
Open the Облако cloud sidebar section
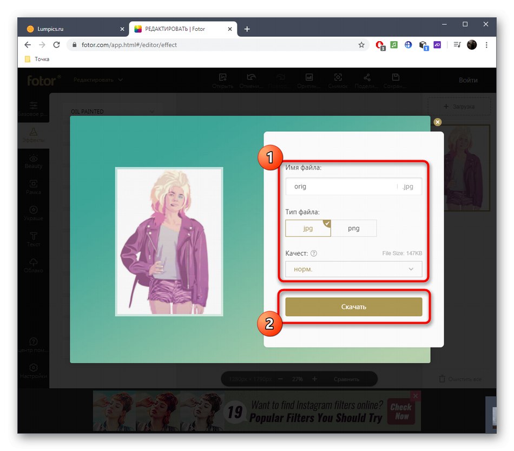click(x=34, y=266)
